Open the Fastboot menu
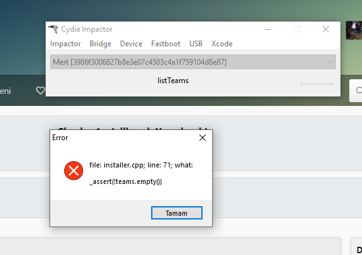The image size is (362, 255). [166, 44]
